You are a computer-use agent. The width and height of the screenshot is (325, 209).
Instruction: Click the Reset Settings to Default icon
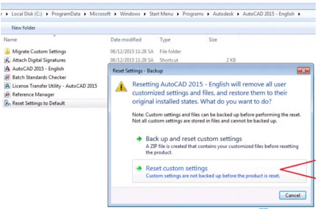click(x=7, y=103)
